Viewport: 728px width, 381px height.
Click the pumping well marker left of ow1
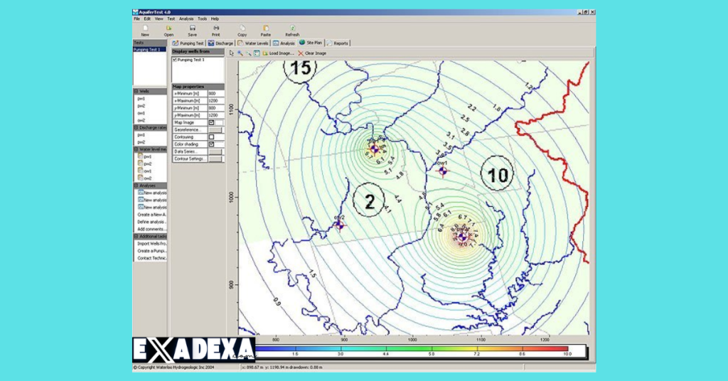point(375,149)
